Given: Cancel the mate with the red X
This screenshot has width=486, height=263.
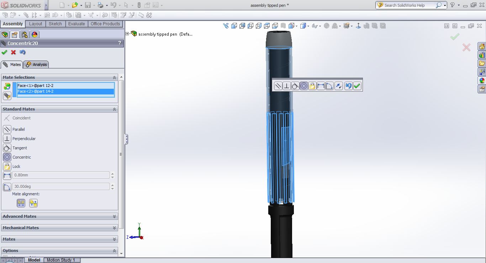Looking at the screenshot, I should point(14,52).
